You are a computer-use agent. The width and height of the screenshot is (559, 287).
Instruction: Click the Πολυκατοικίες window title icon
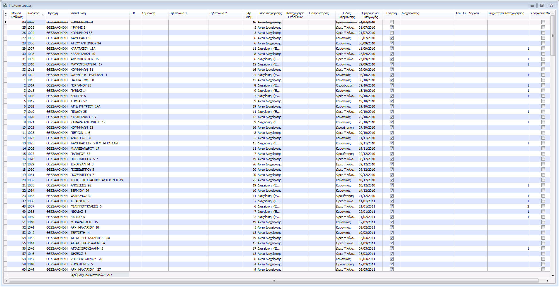click(5, 5)
